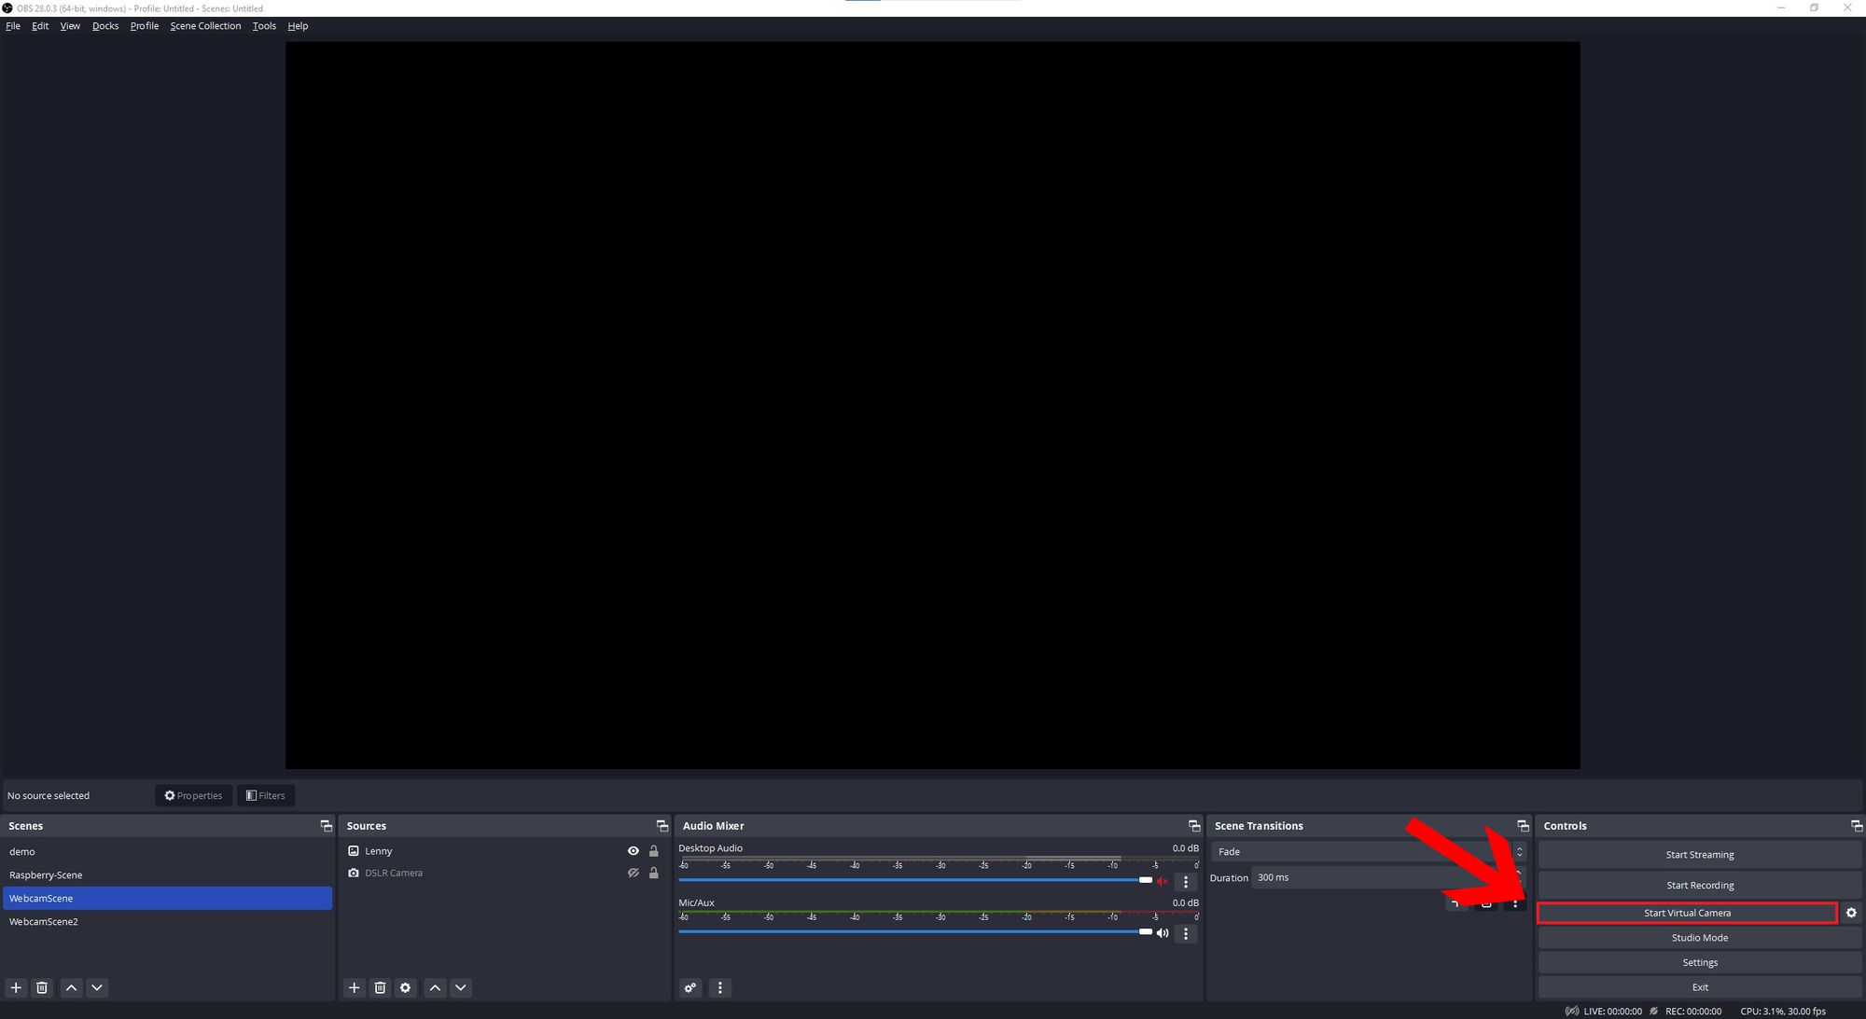Open source properties gear in Sources toolbar
1866x1019 pixels.
point(405,987)
